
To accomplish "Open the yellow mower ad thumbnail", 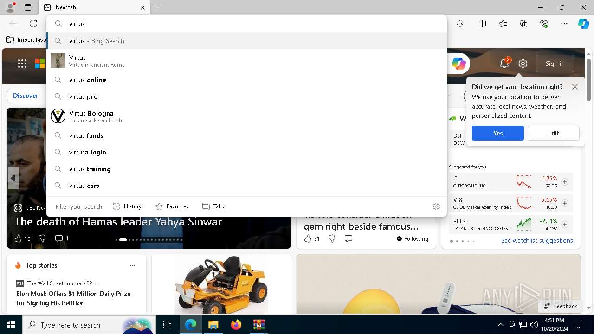I will pyautogui.click(x=221, y=284).
